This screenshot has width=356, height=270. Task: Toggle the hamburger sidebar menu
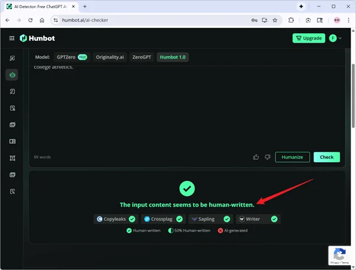[x=11, y=38]
